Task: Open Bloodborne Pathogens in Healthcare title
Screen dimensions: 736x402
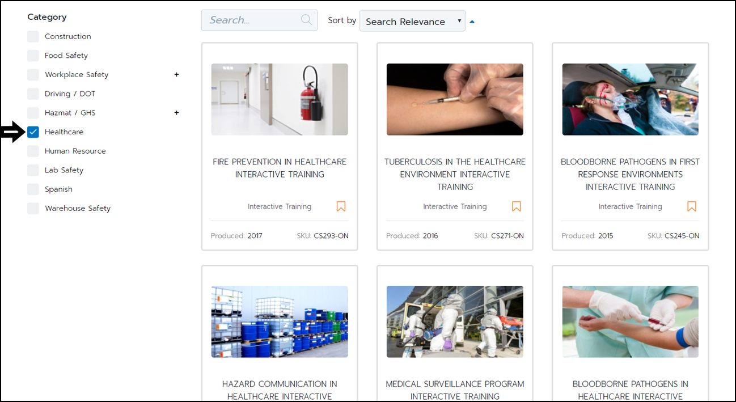Action: coord(631,390)
